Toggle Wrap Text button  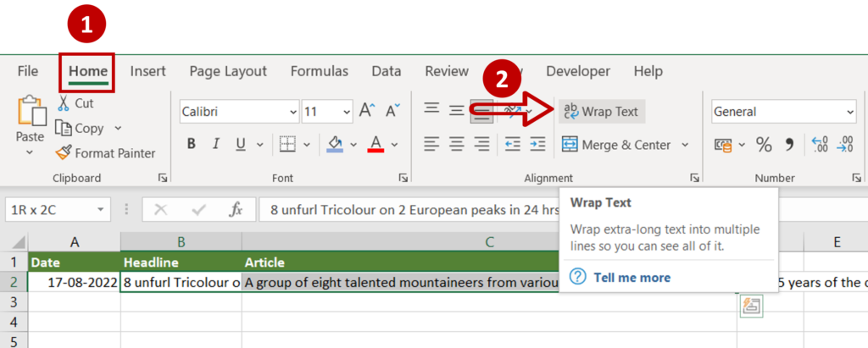(x=602, y=112)
